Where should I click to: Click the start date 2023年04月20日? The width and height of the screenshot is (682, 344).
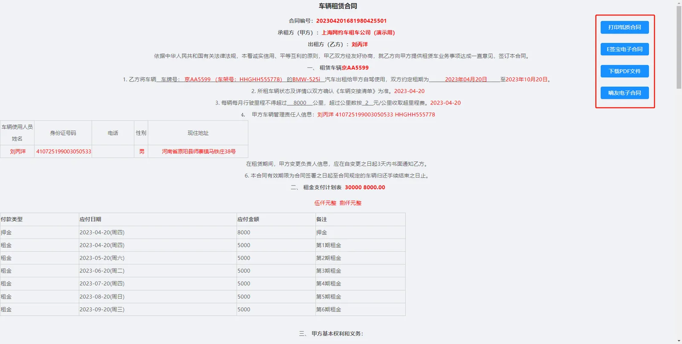(x=466, y=80)
